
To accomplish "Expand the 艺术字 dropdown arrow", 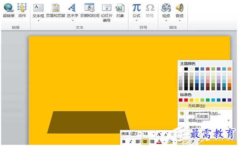I will point(72,20).
